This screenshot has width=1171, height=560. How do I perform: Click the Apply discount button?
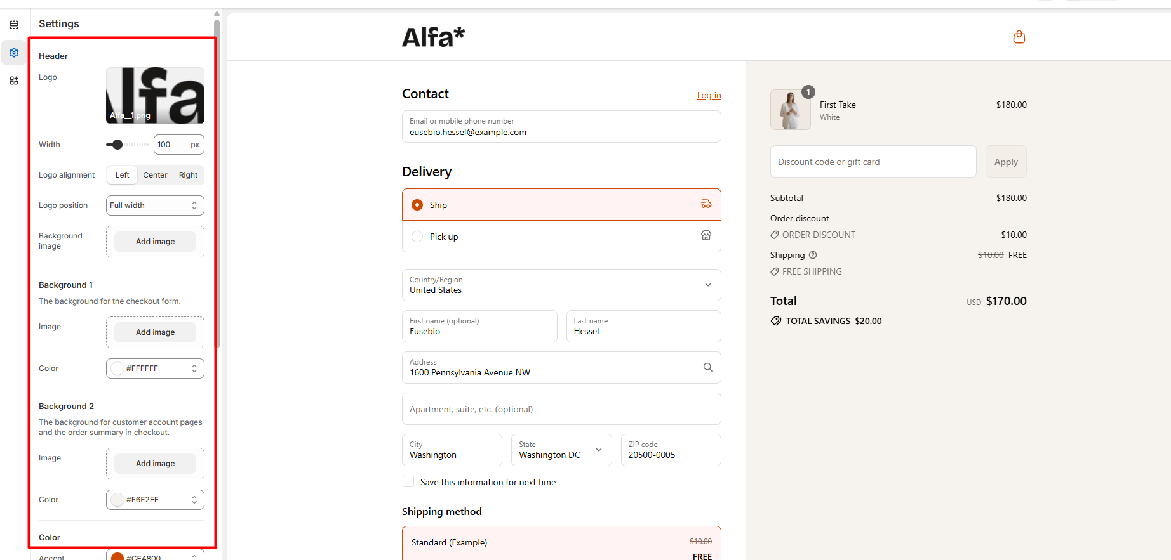(1006, 162)
